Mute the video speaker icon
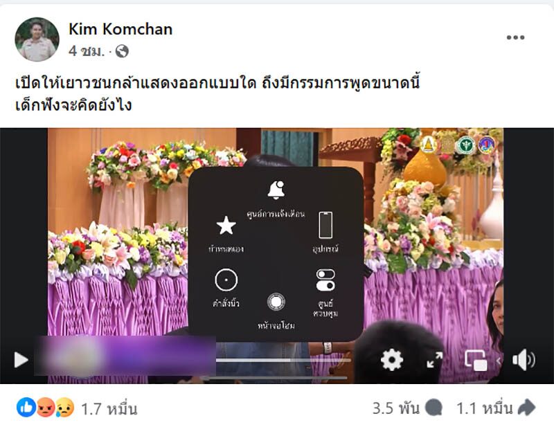Image resolution: width=554 pixels, height=427 pixels. (x=524, y=360)
